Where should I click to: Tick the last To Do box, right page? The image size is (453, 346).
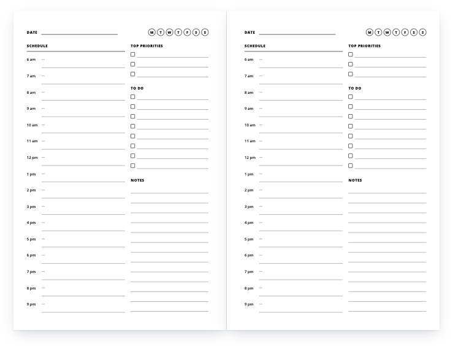click(351, 166)
